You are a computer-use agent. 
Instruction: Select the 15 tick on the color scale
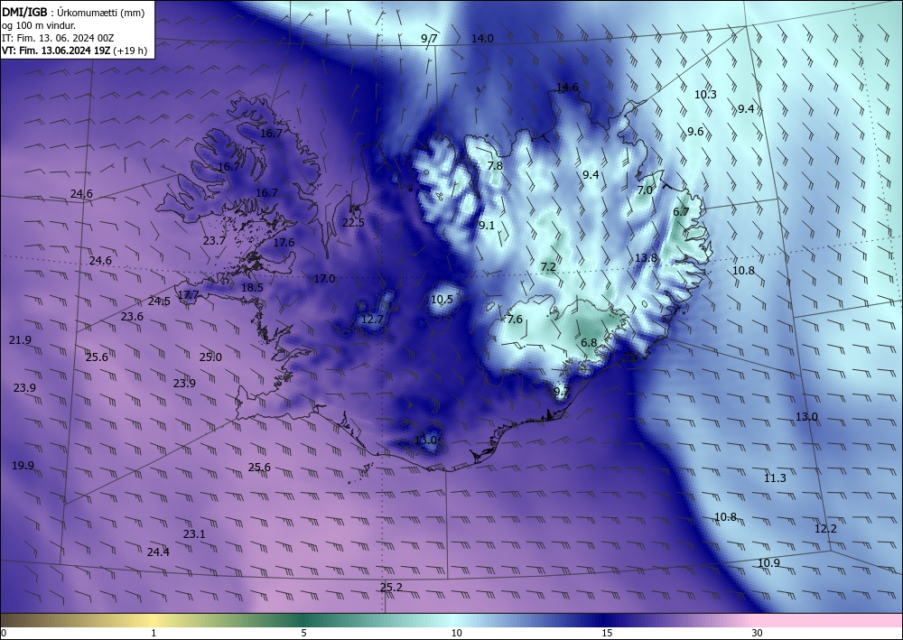pos(607,634)
